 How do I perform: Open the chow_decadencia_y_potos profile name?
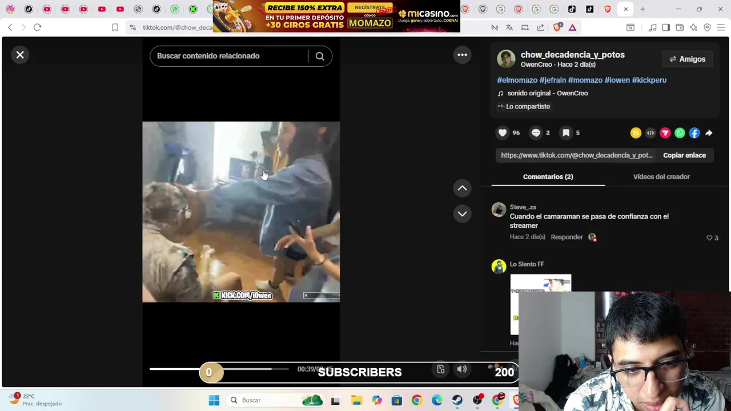(572, 55)
